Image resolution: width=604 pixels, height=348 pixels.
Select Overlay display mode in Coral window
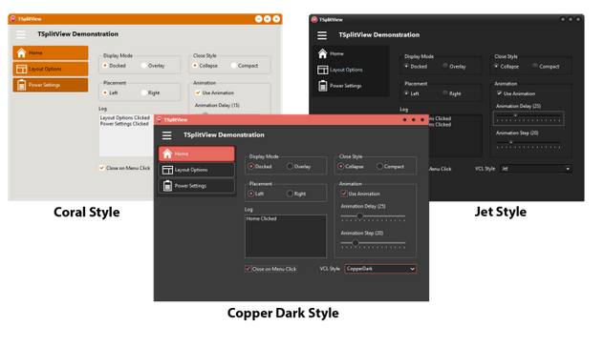coord(153,66)
